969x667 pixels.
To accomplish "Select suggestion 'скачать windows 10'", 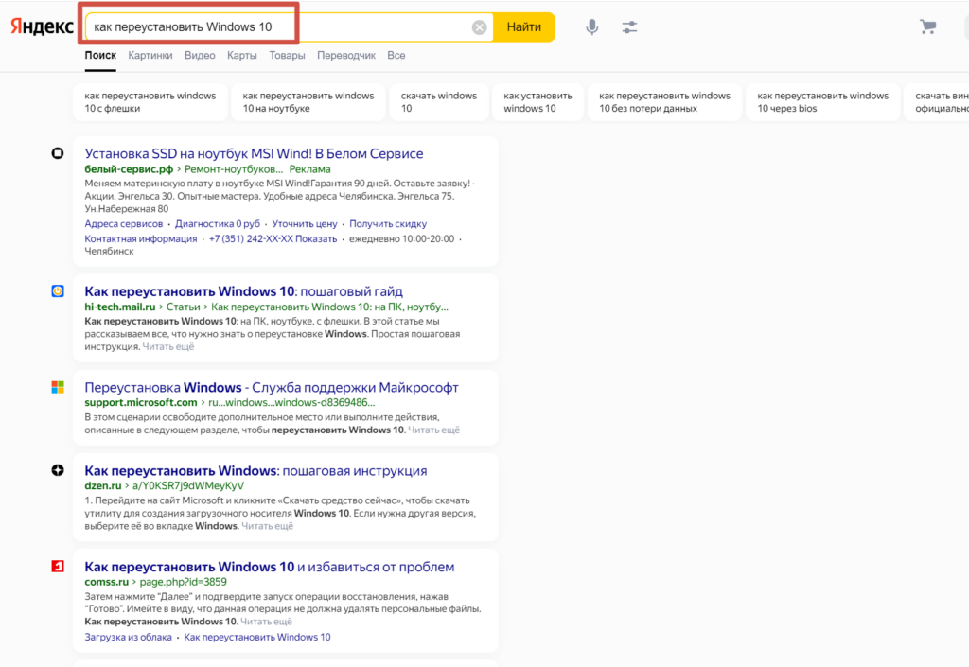I will click(439, 102).
